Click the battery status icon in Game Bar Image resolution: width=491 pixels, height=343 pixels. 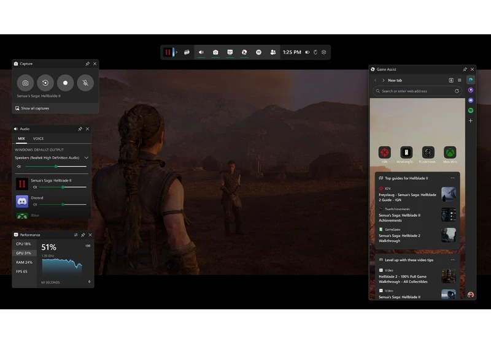point(307,52)
